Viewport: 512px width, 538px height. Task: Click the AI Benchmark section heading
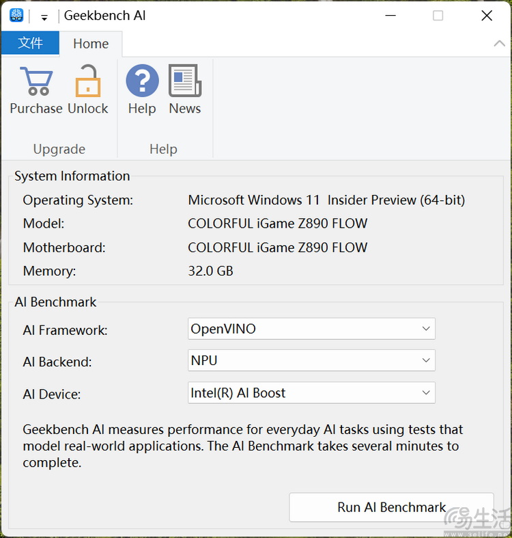point(55,302)
